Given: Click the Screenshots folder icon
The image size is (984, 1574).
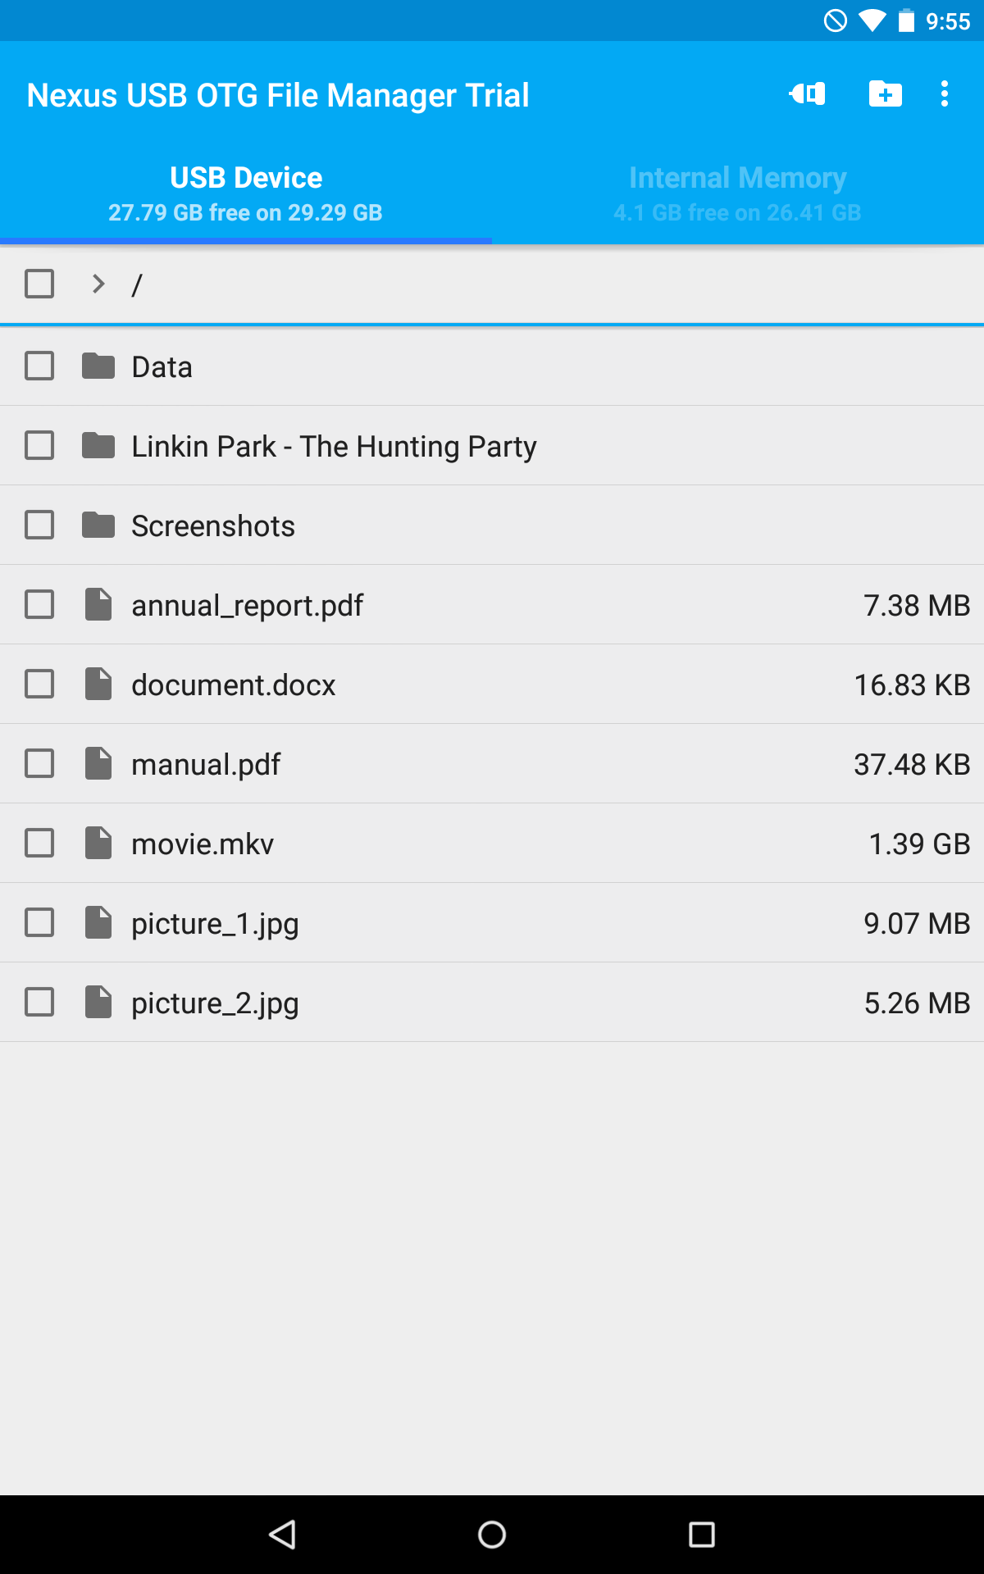Looking at the screenshot, I should click(98, 525).
